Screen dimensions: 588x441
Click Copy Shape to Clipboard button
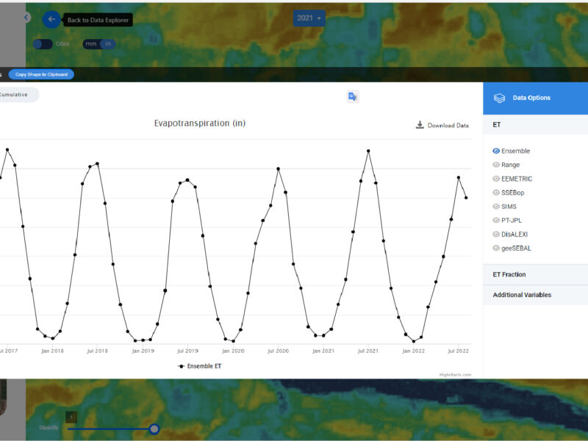click(41, 74)
